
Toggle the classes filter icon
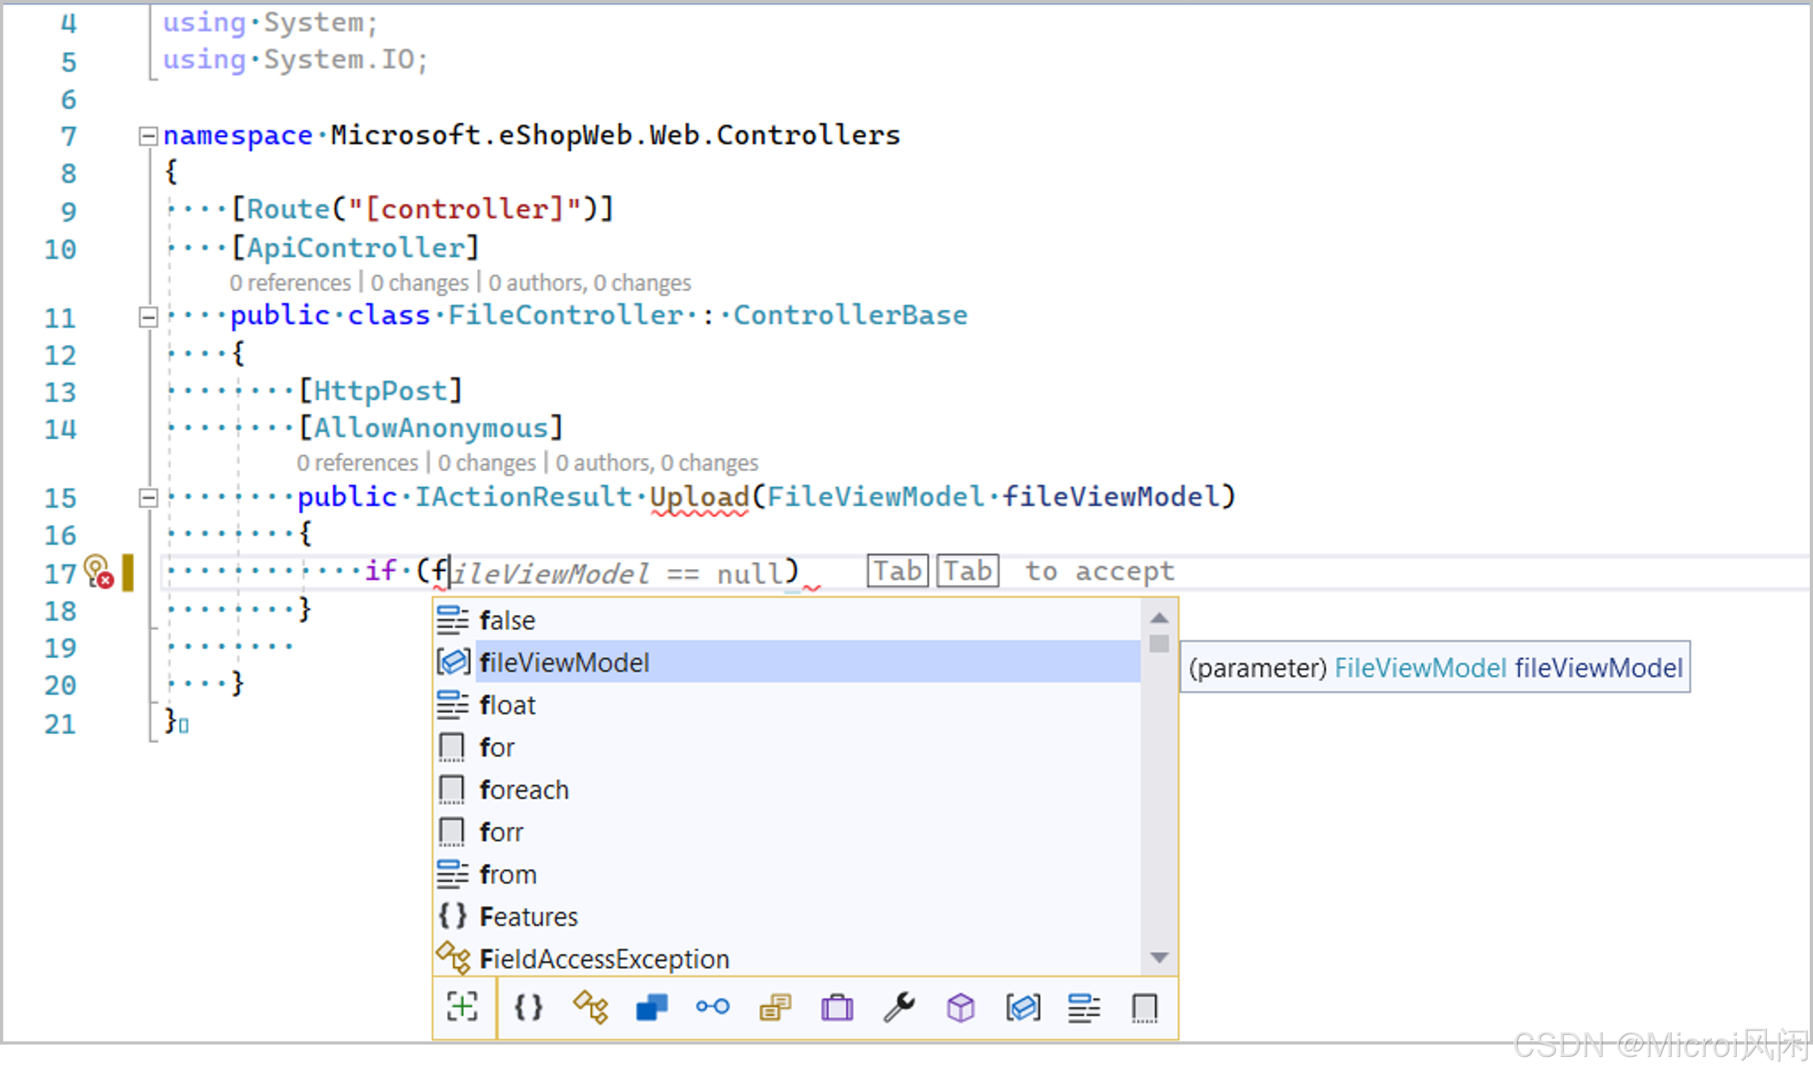pyautogui.click(x=591, y=1007)
